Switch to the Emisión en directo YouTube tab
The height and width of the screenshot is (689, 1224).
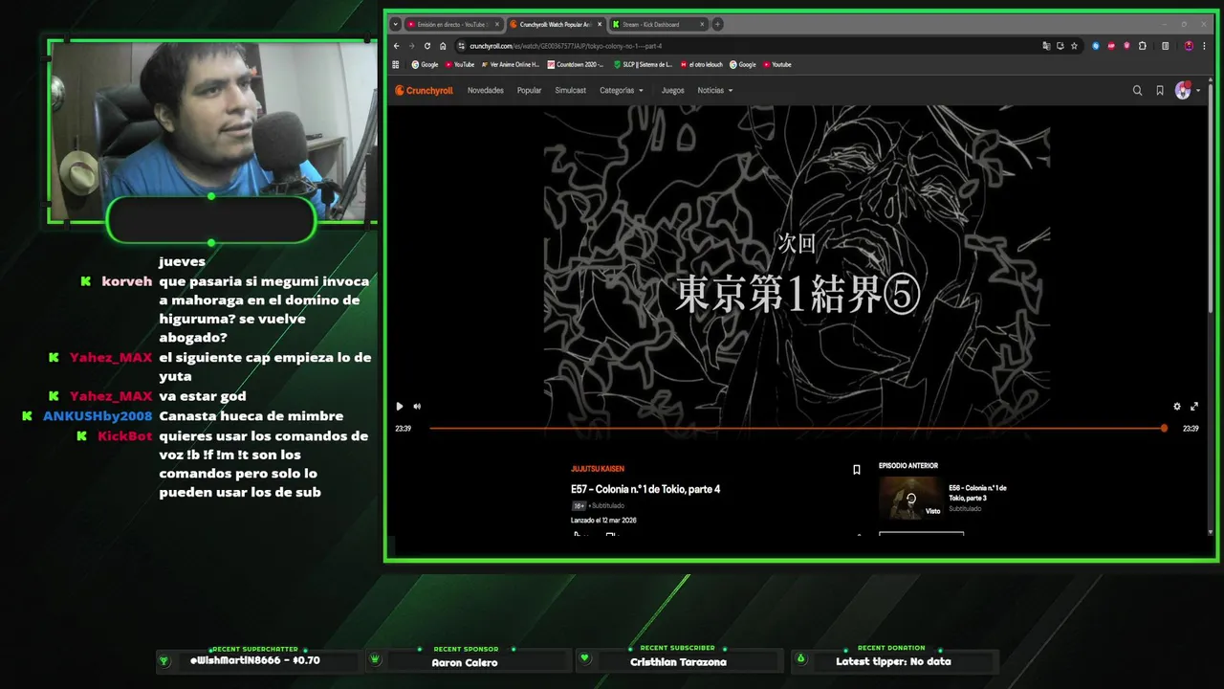point(451,25)
